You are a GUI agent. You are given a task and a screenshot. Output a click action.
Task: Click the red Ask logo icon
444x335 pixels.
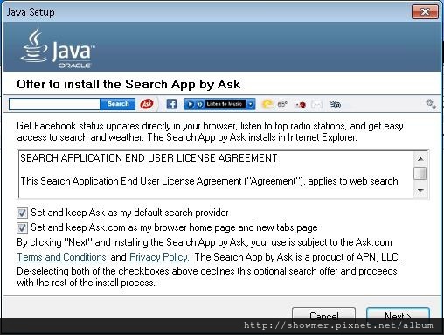point(147,104)
